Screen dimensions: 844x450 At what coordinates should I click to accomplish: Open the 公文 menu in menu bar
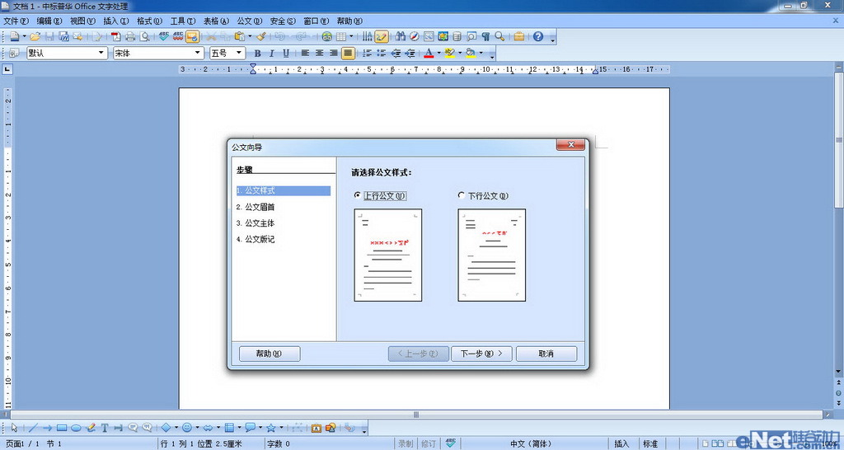coord(248,21)
